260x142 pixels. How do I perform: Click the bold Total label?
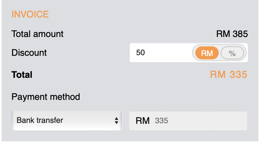(22, 75)
